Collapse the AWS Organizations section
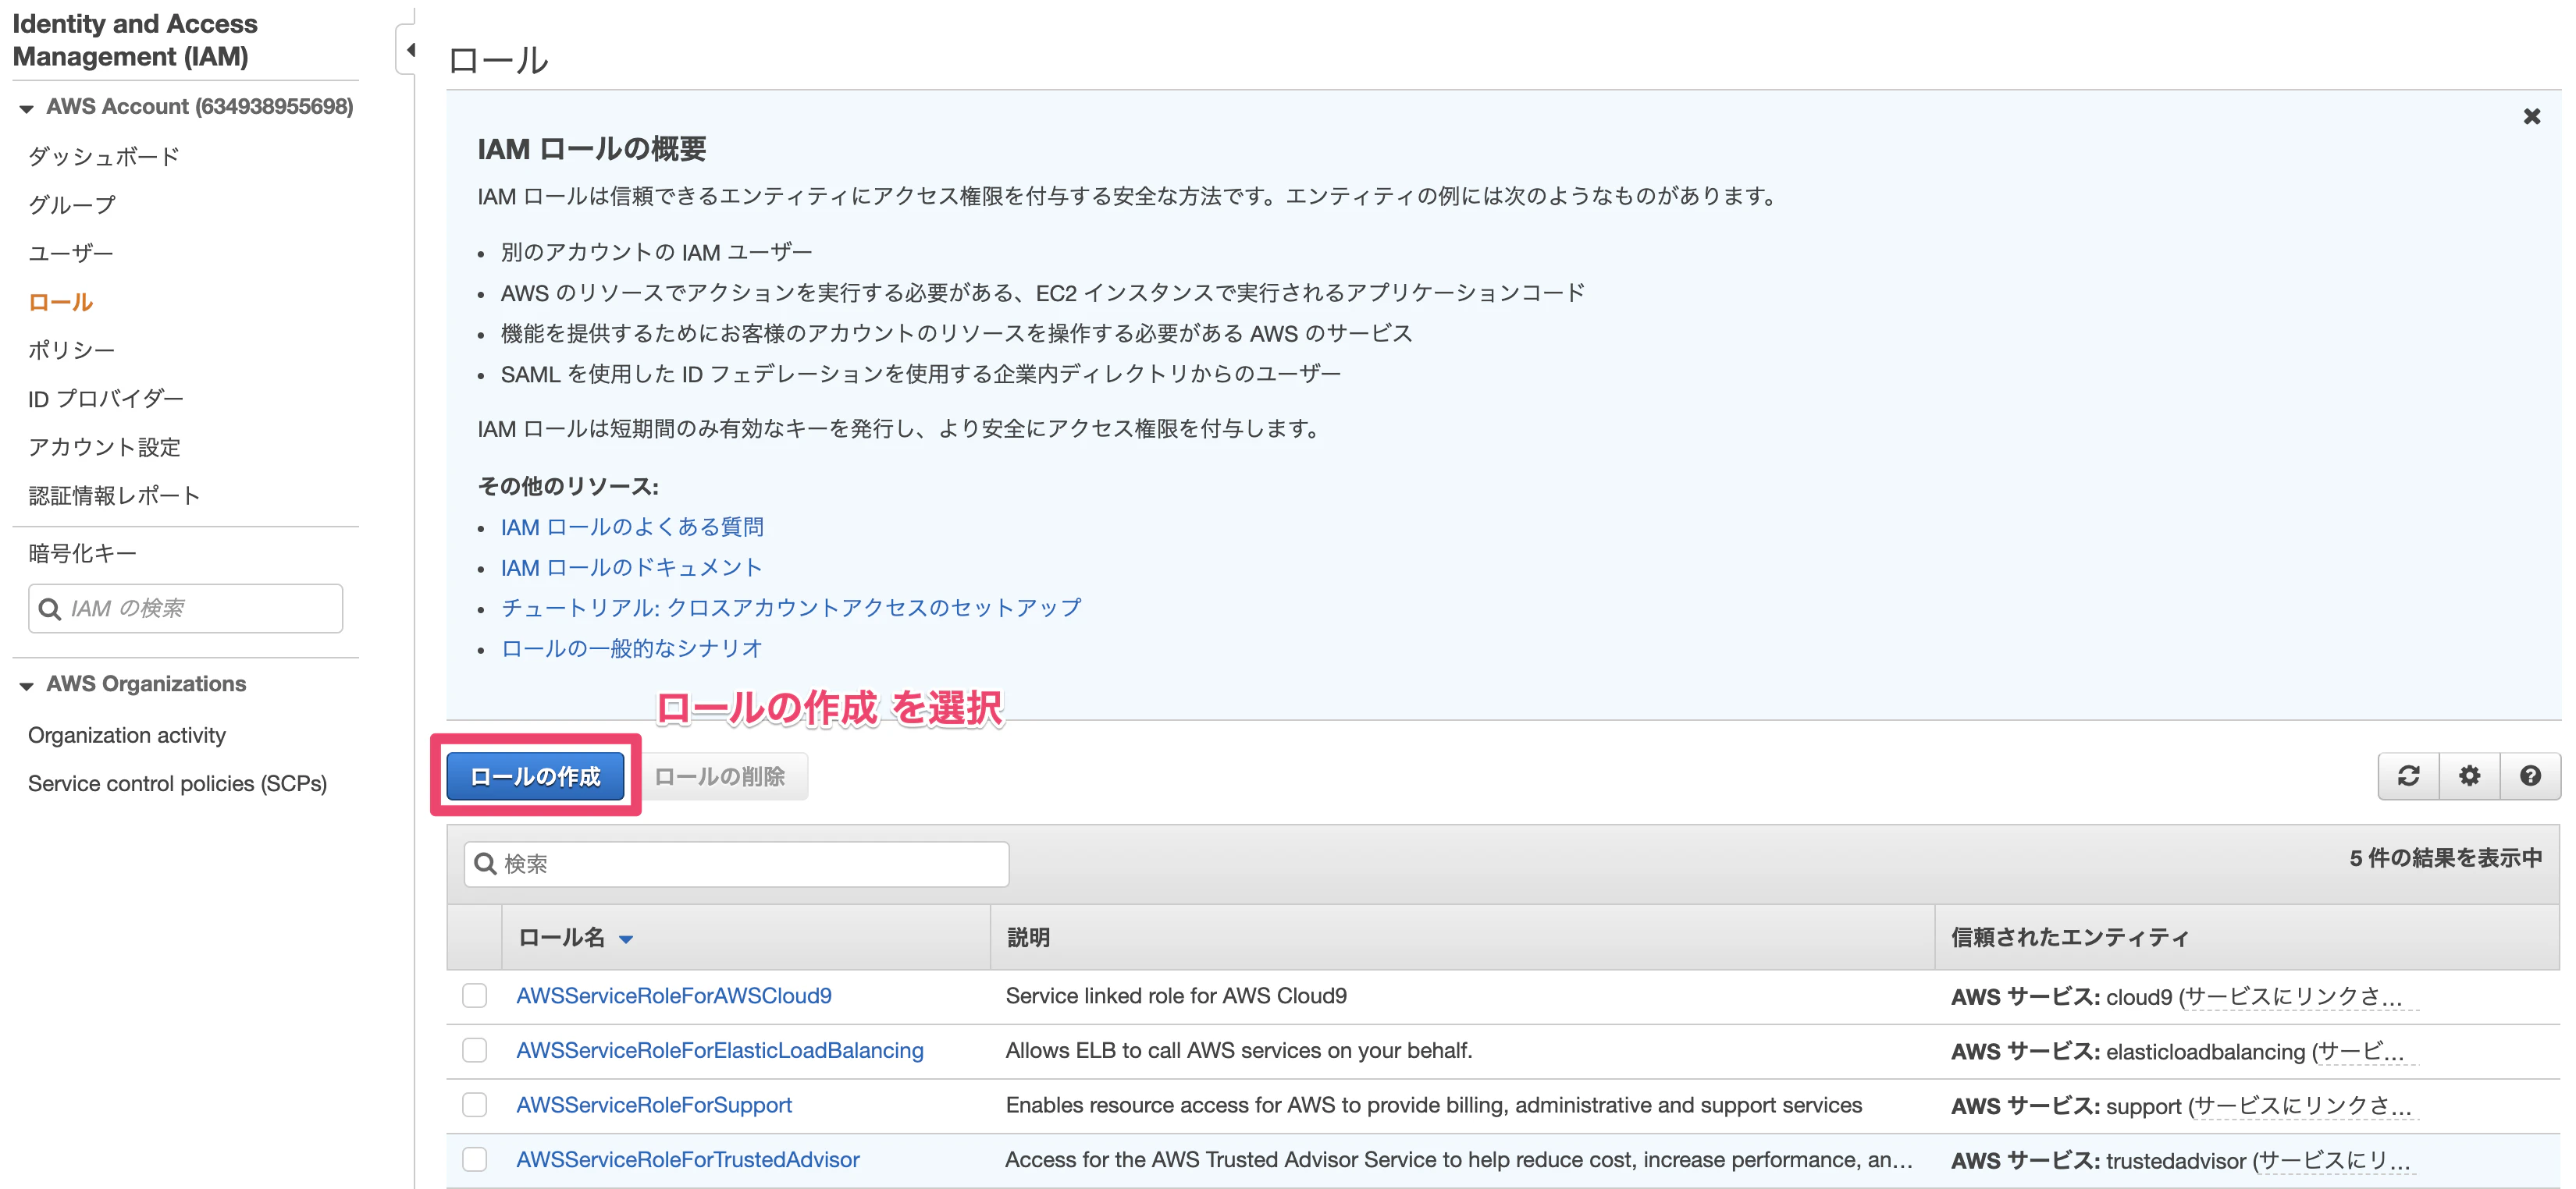 [27, 686]
